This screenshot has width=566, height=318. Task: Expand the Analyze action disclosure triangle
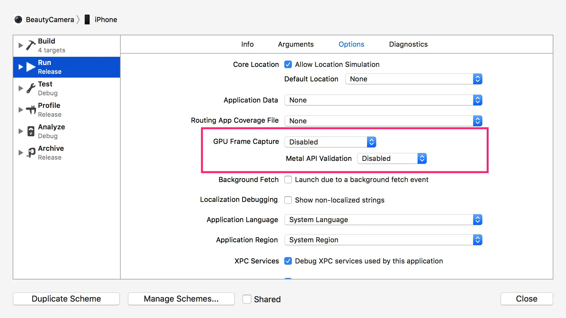21,131
